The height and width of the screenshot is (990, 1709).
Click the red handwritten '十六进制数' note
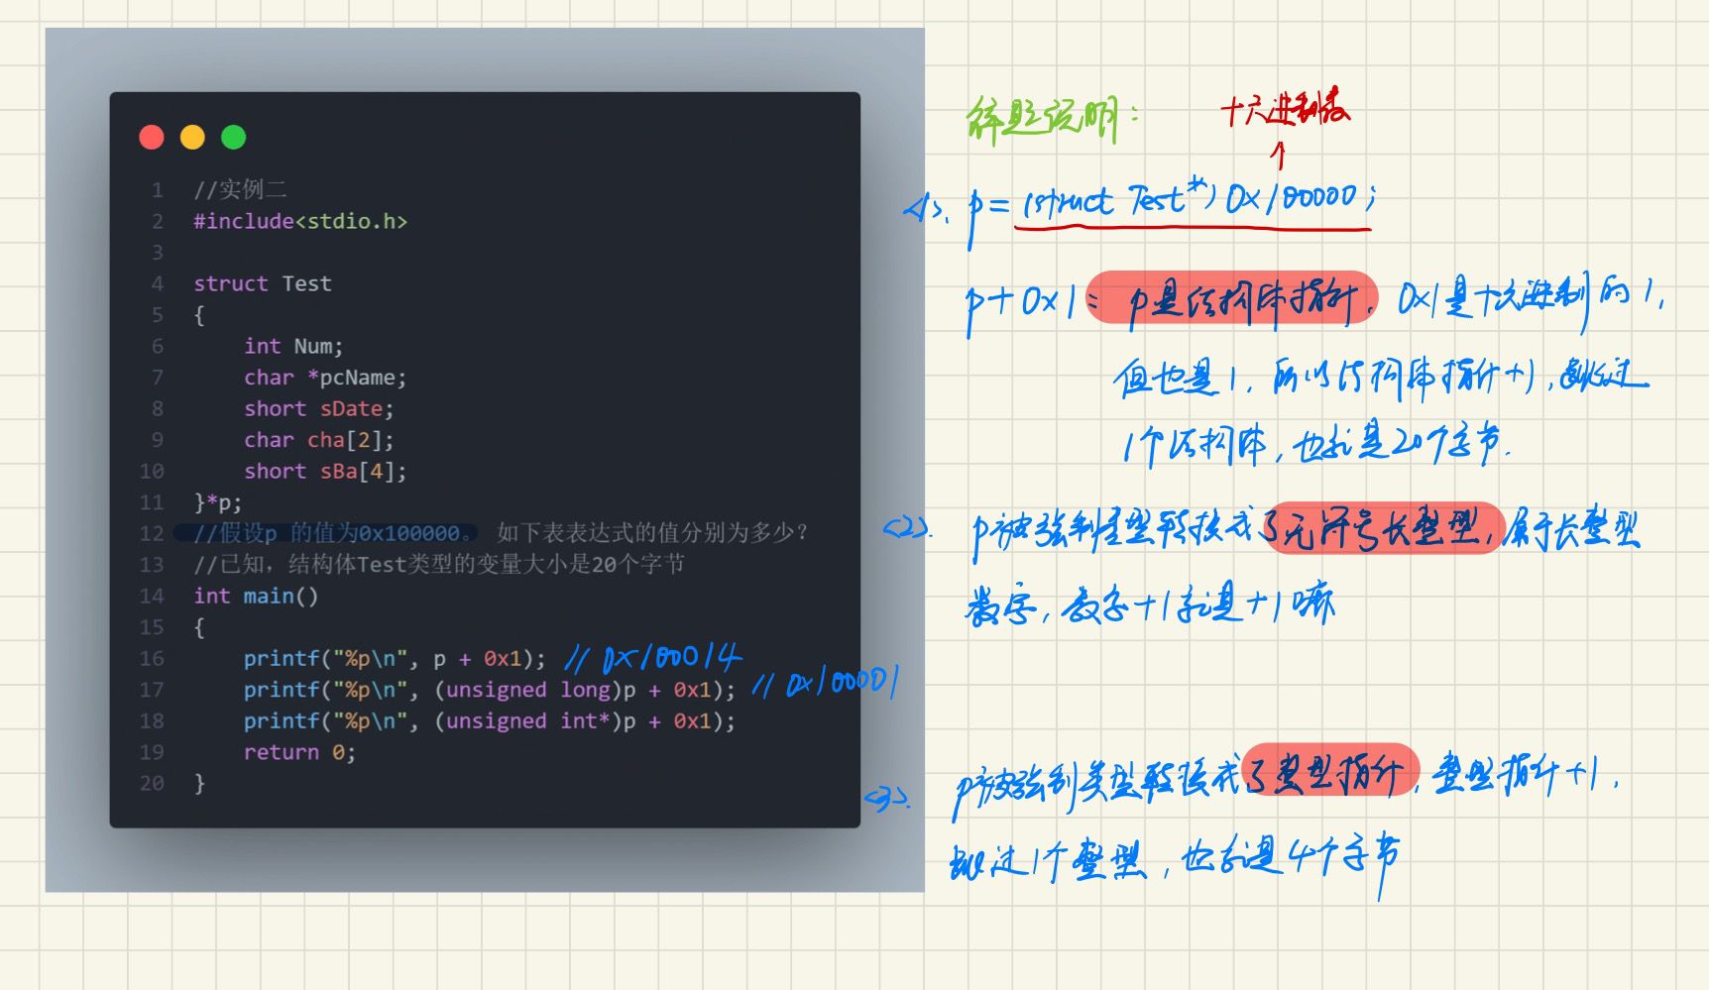pos(1285,107)
